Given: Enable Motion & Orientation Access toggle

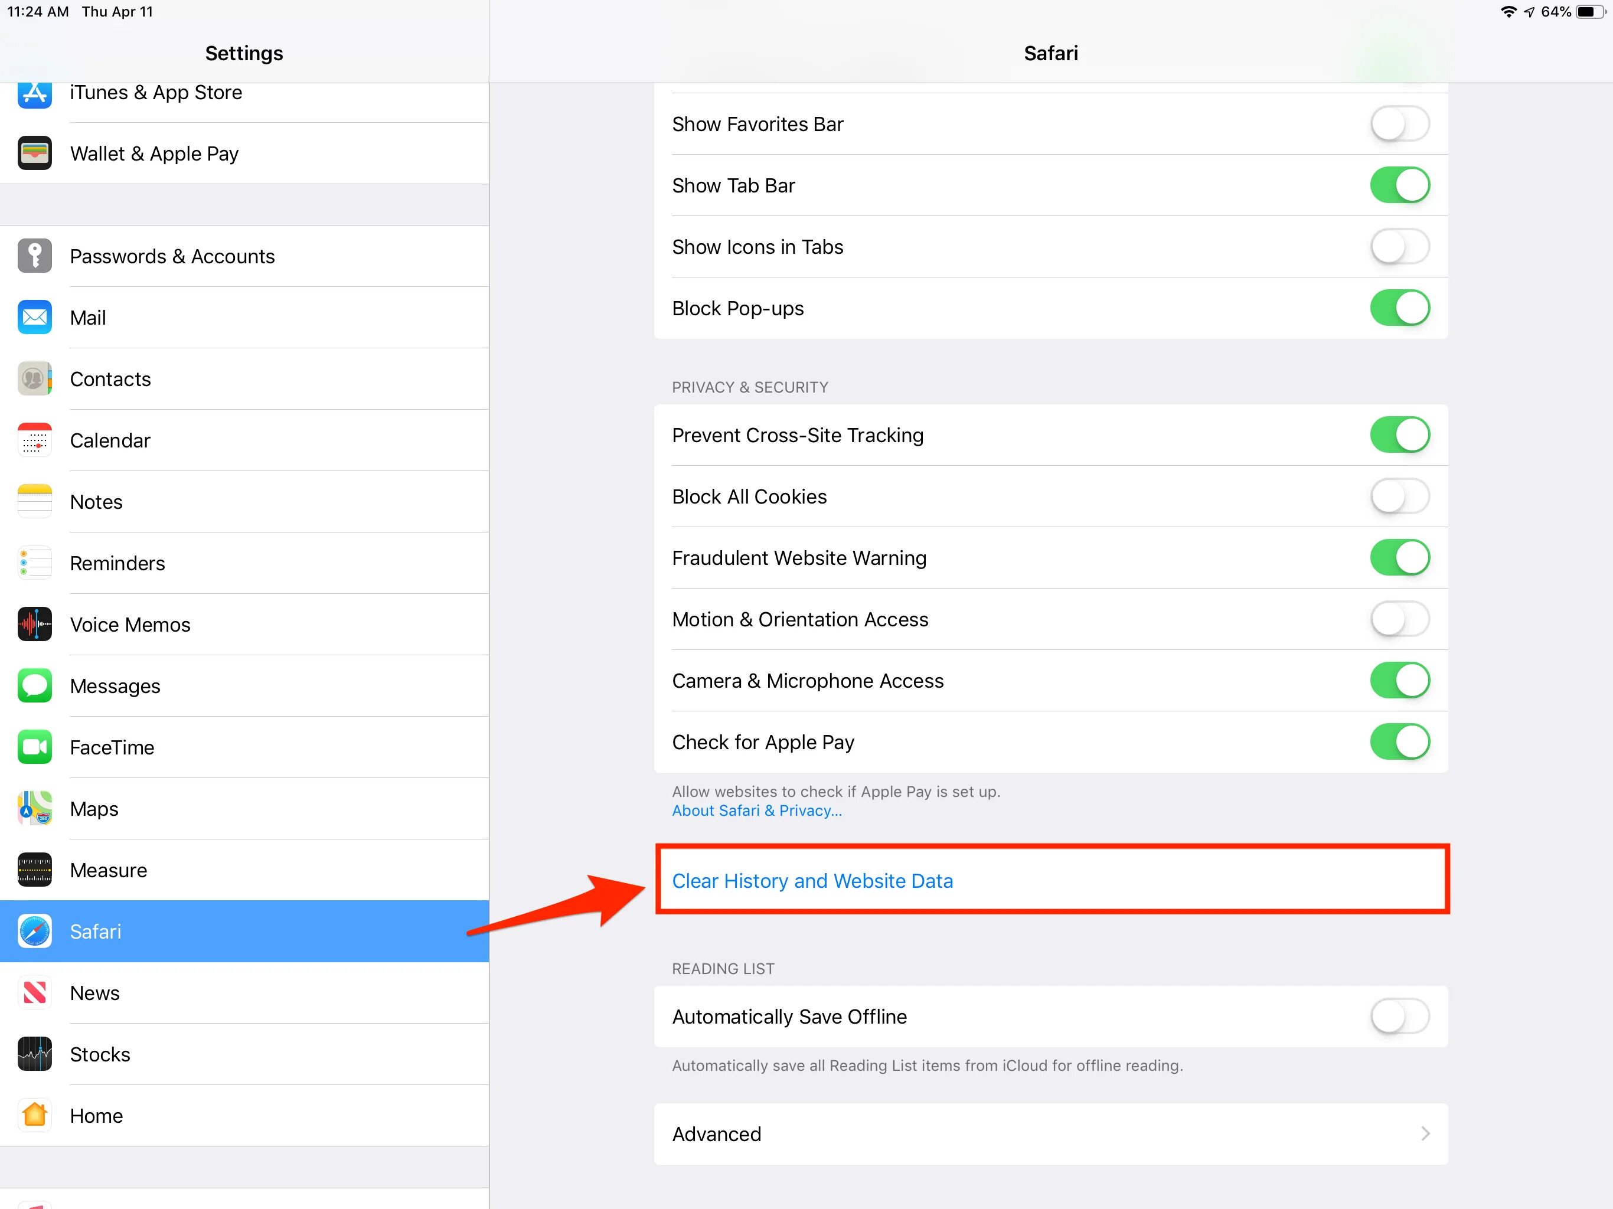Looking at the screenshot, I should click(1398, 620).
